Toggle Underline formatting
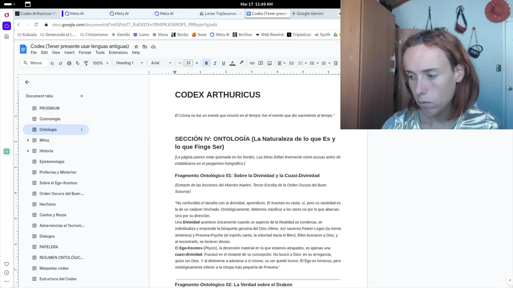 tap(223, 63)
